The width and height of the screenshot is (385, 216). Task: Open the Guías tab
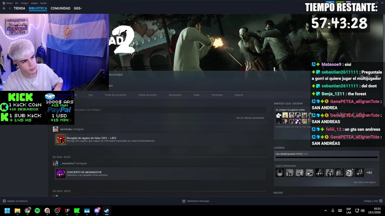tap(196, 95)
